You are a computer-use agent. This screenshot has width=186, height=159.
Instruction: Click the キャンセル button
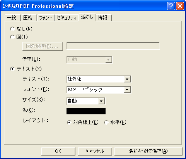pos(95,151)
